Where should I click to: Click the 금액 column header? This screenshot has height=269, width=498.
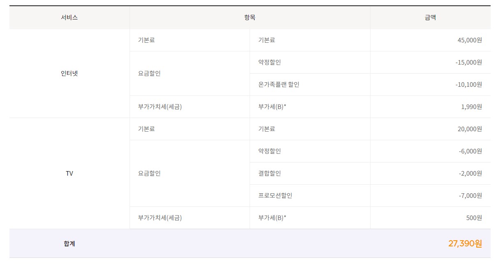430,18
